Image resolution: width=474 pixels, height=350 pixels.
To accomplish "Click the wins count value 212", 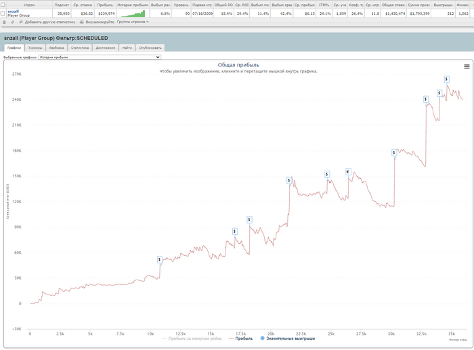I will [450, 14].
